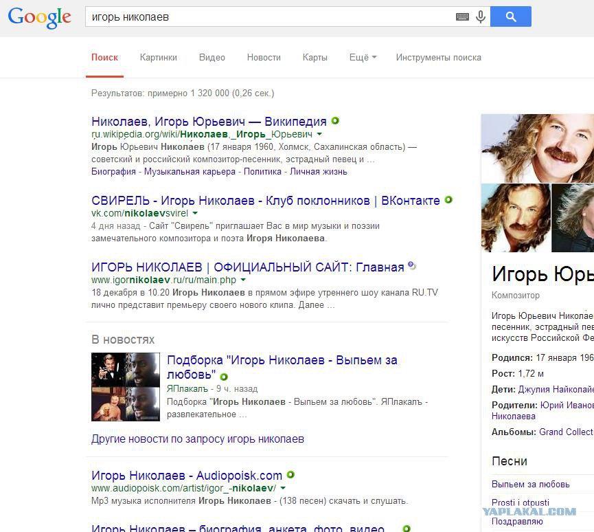Screen dimensions: 594x532
Task: Open the Подборка Выпьем за любовь news link
Action: click(x=282, y=367)
